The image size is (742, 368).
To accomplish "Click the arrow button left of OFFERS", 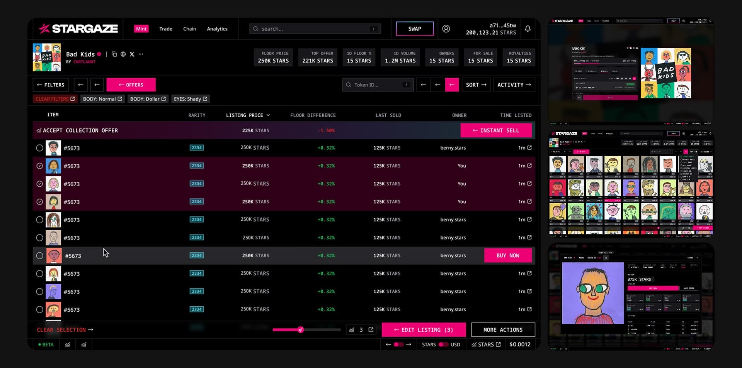I will [97, 85].
